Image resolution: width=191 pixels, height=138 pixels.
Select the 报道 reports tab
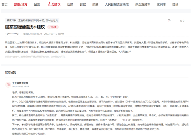[x=95, y=5]
